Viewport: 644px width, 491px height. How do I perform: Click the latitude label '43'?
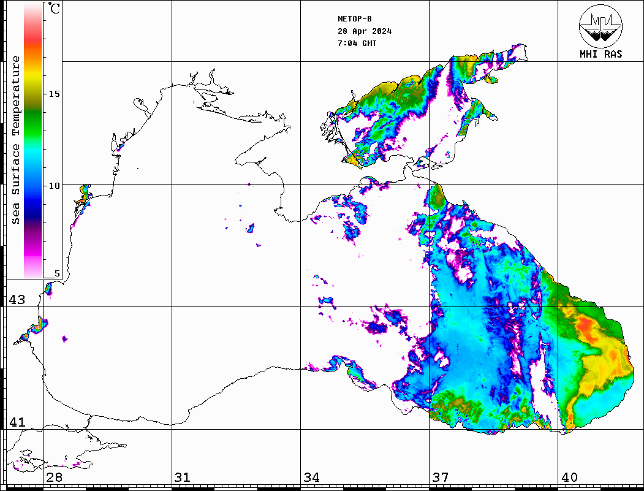pyautogui.click(x=17, y=300)
